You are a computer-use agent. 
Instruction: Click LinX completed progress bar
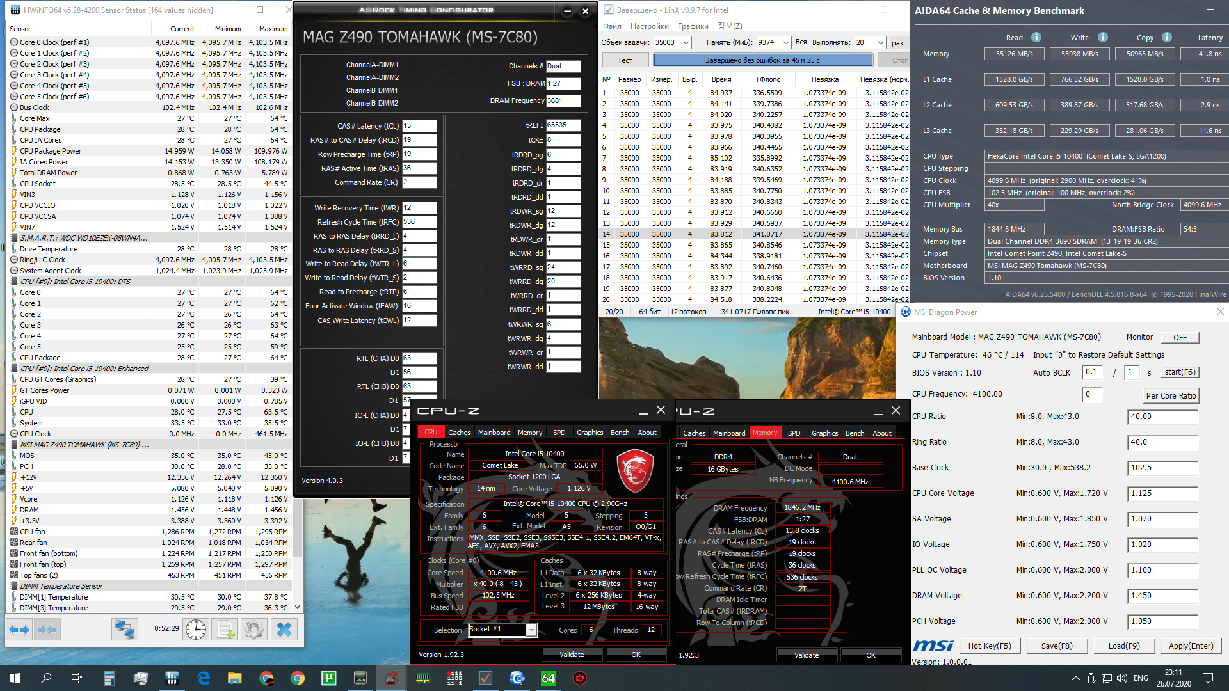(762, 60)
